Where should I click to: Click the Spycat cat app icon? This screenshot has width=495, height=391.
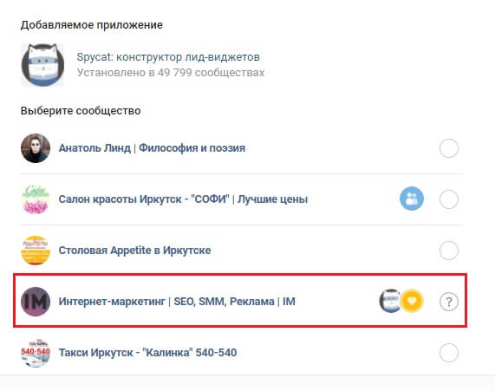click(42, 65)
